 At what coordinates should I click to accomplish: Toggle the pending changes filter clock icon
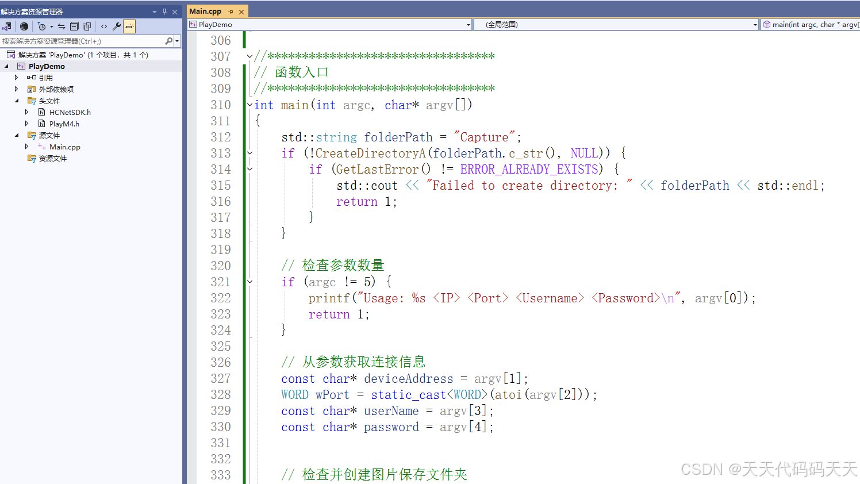coord(41,26)
